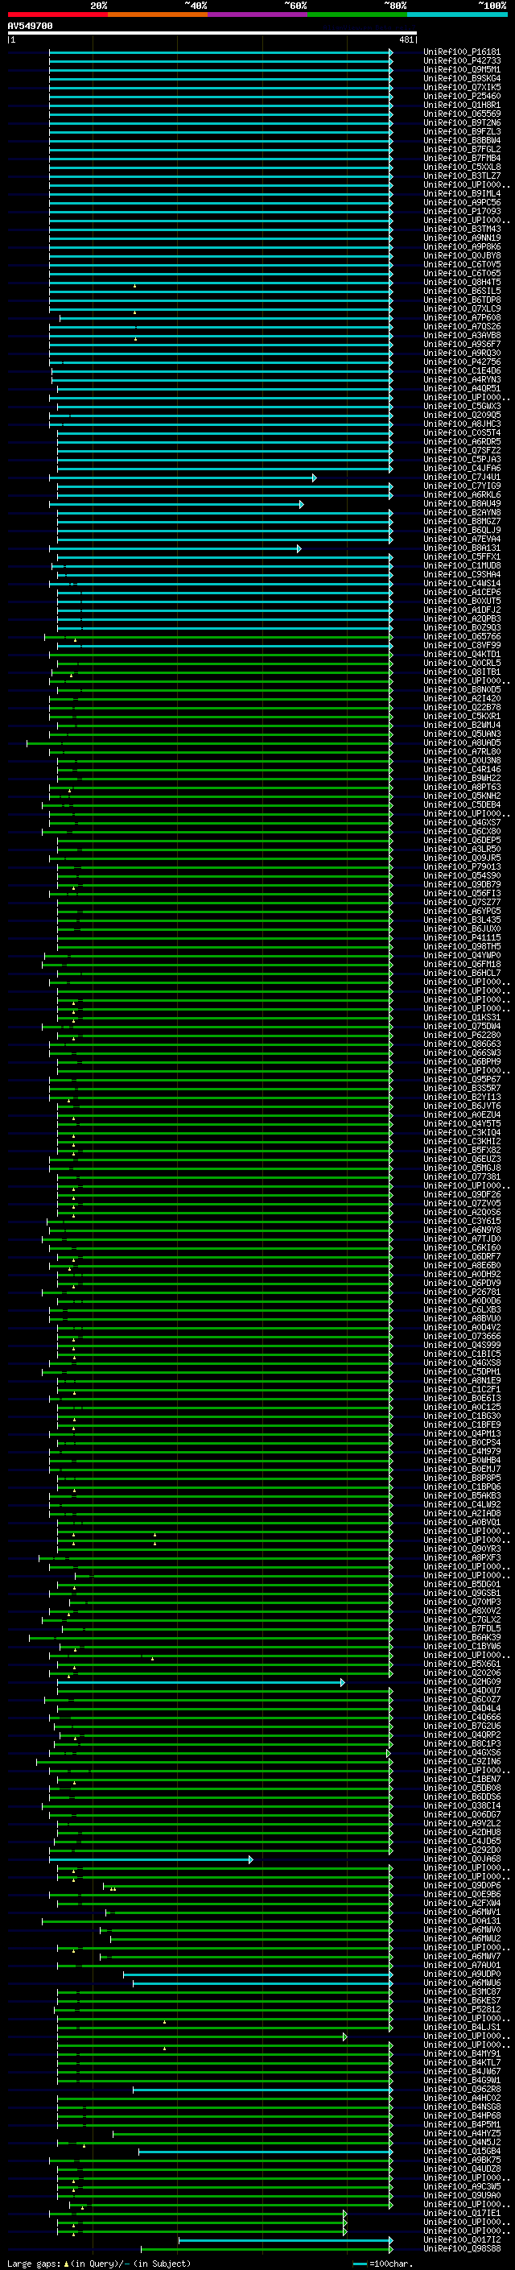Click the red 20% identity legend segment
Viewport: 515px width, 2270px height.
click(57, 15)
